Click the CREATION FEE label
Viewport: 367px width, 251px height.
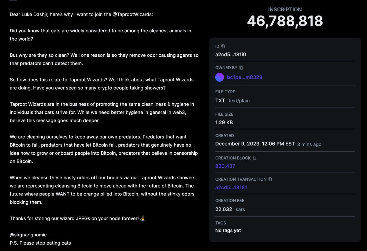(x=230, y=201)
